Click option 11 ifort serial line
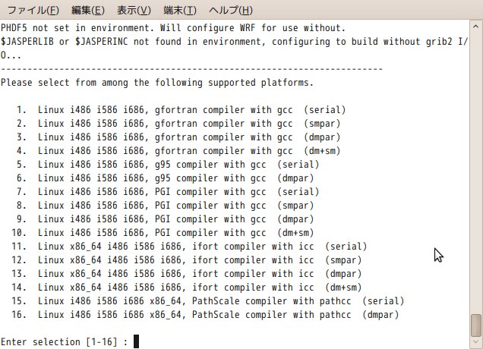Viewport: 483px width, 349px height. 189,247
